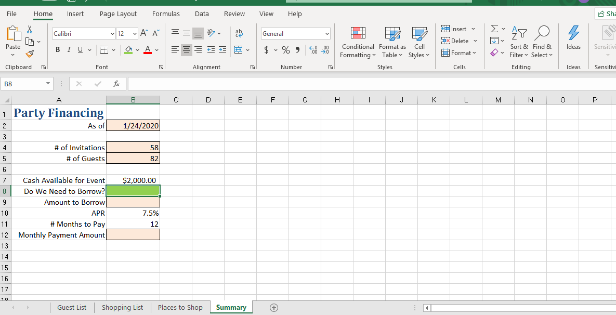Apply Accounting dollar number format
The height and width of the screenshot is (315, 616).
pos(266,50)
